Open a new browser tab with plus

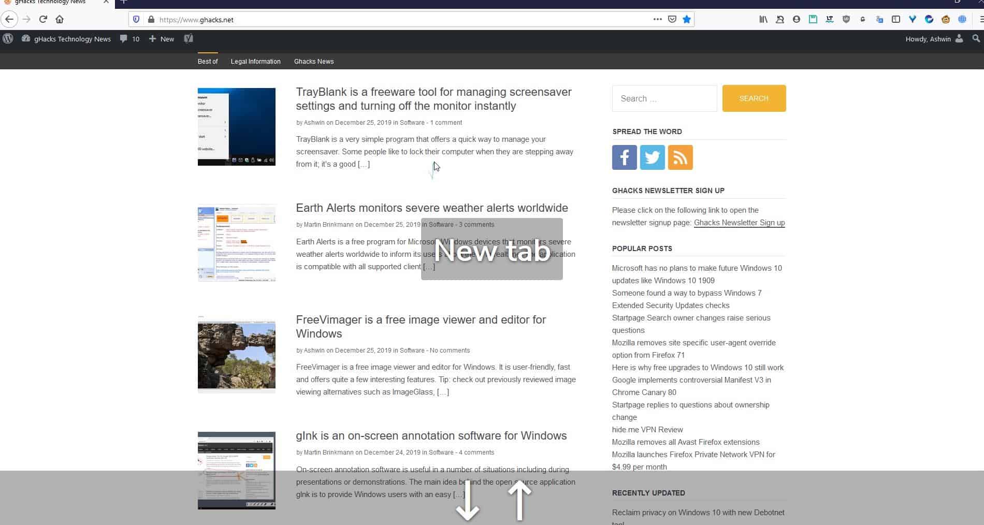[x=123, y=2]
